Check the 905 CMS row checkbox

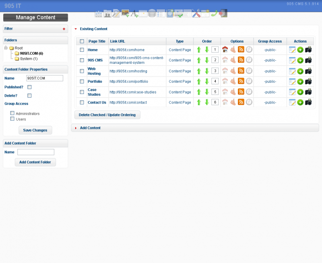click(x=82, y=60)
